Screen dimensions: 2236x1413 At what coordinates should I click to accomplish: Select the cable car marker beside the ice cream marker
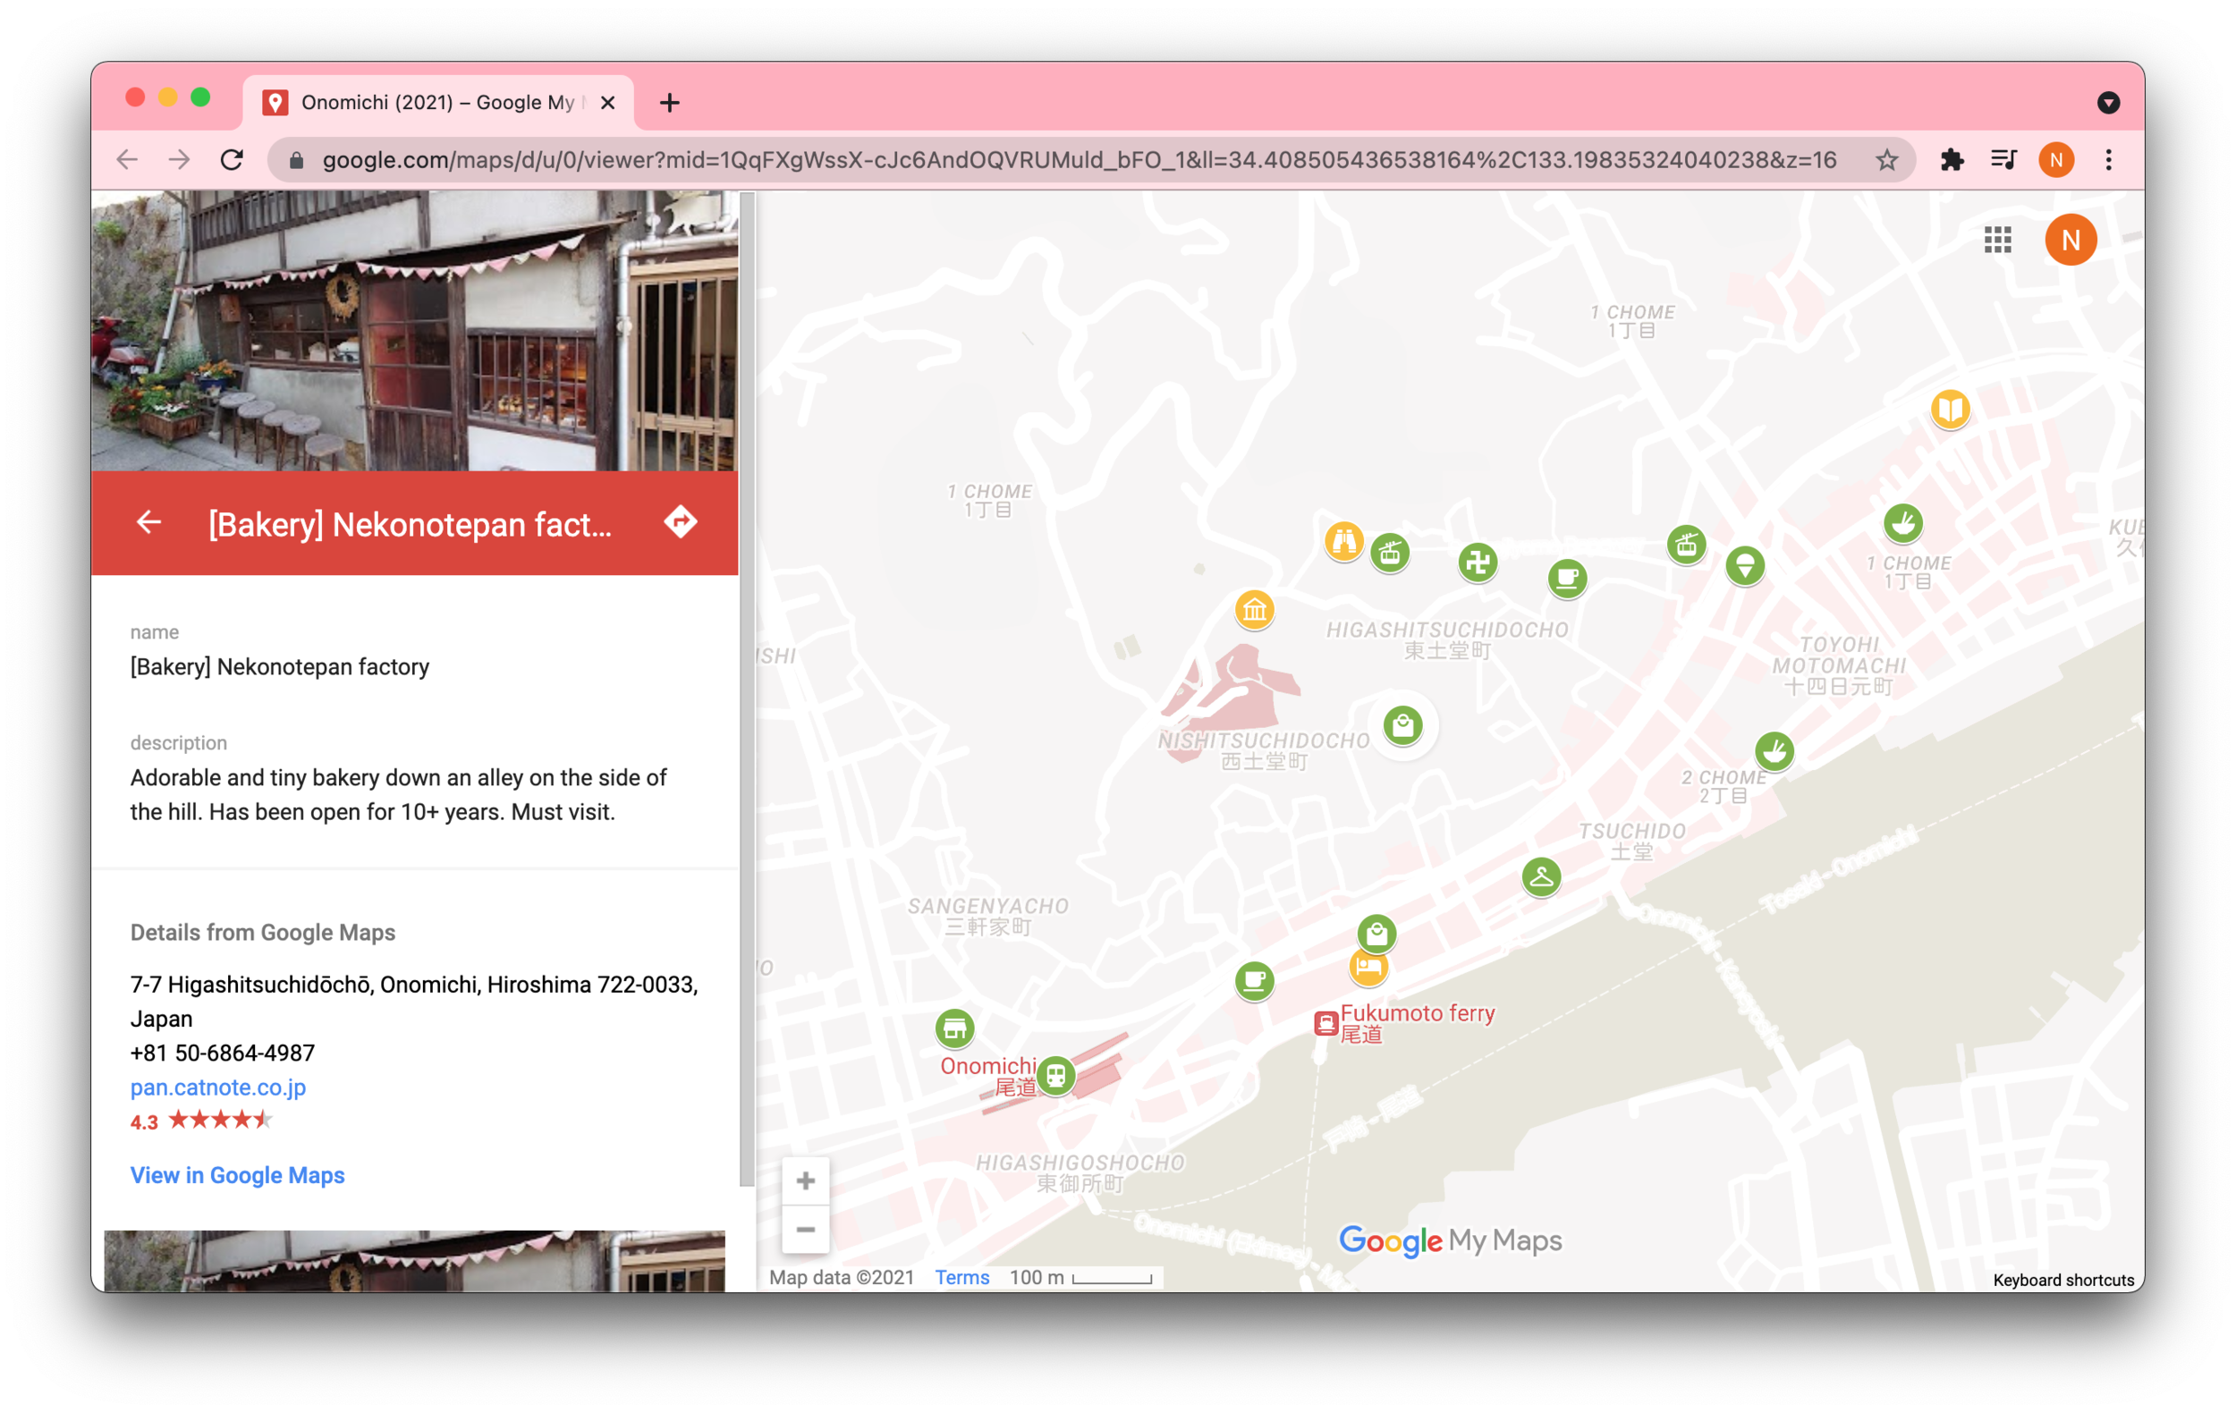click(x=1686, y=545)
